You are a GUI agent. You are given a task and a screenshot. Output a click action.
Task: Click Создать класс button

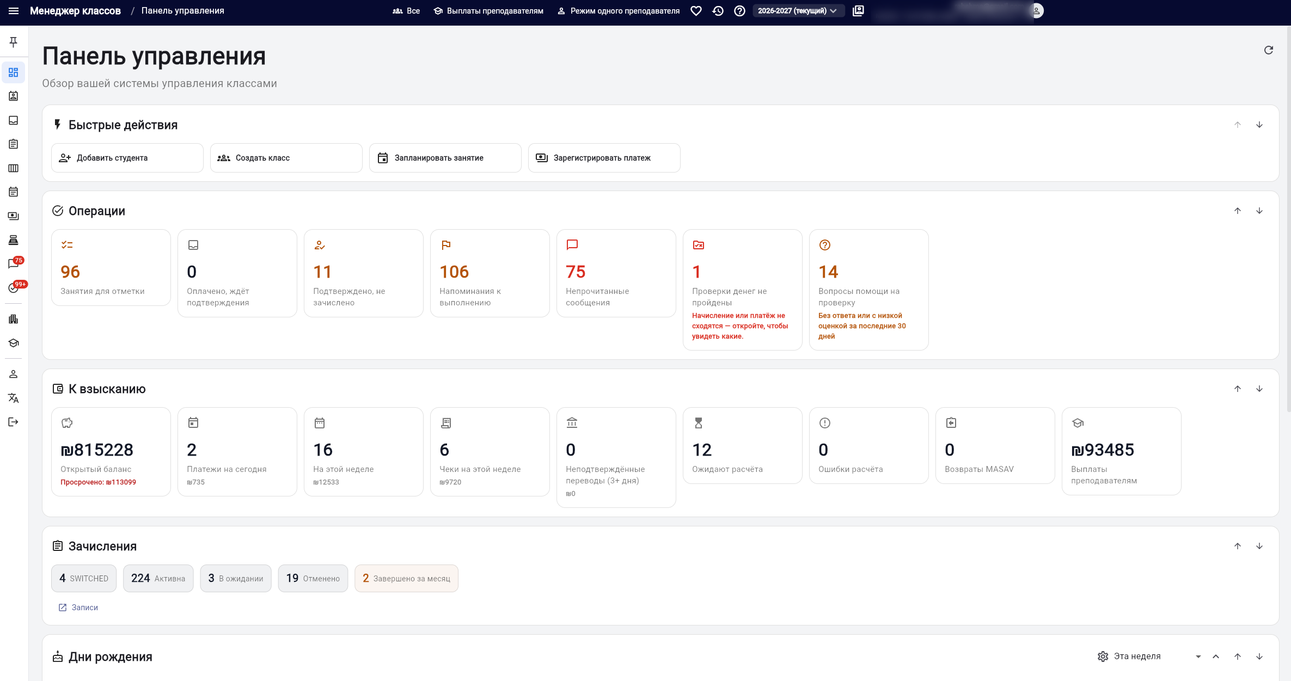(x=286, y=158)
